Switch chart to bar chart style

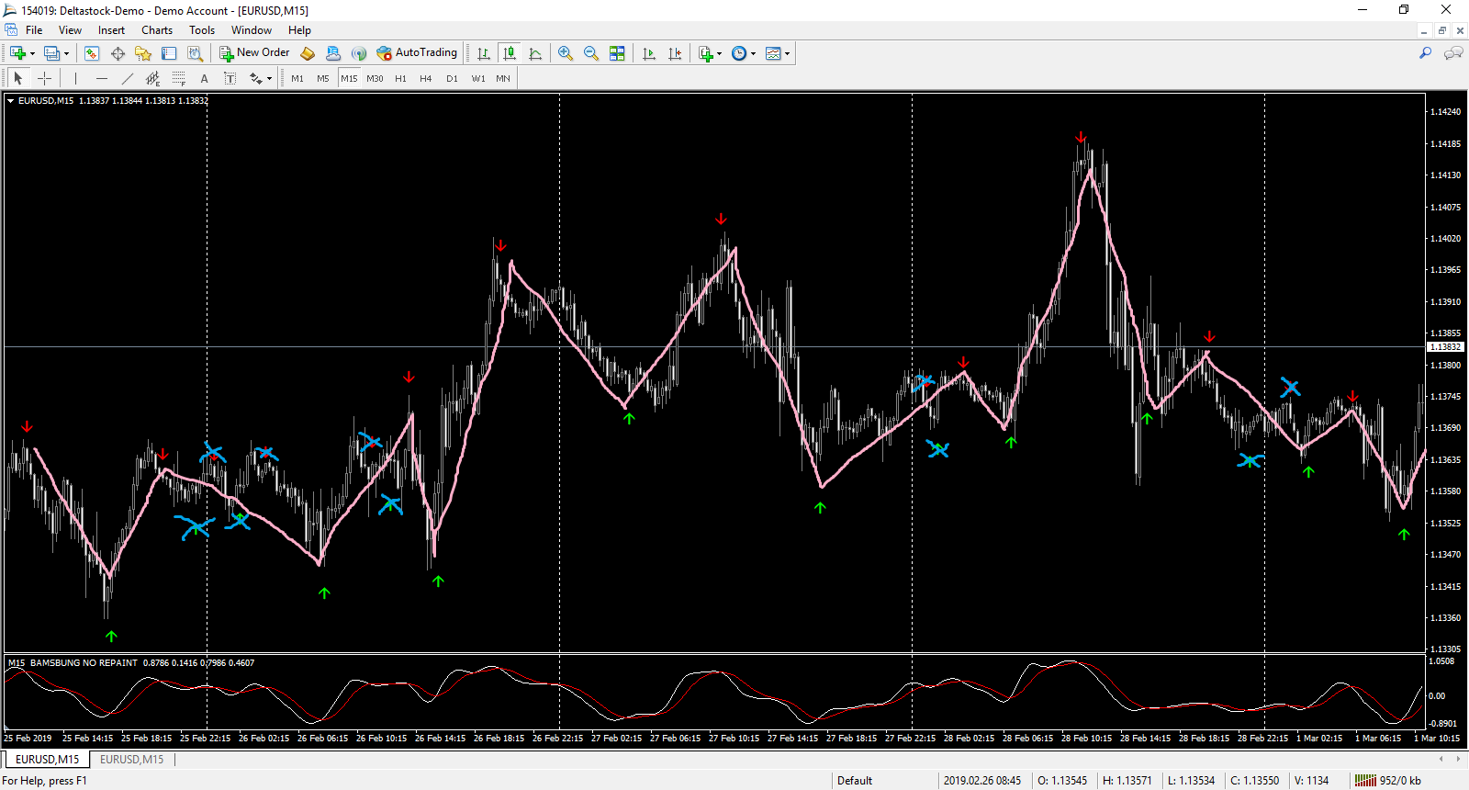point(484,53)
